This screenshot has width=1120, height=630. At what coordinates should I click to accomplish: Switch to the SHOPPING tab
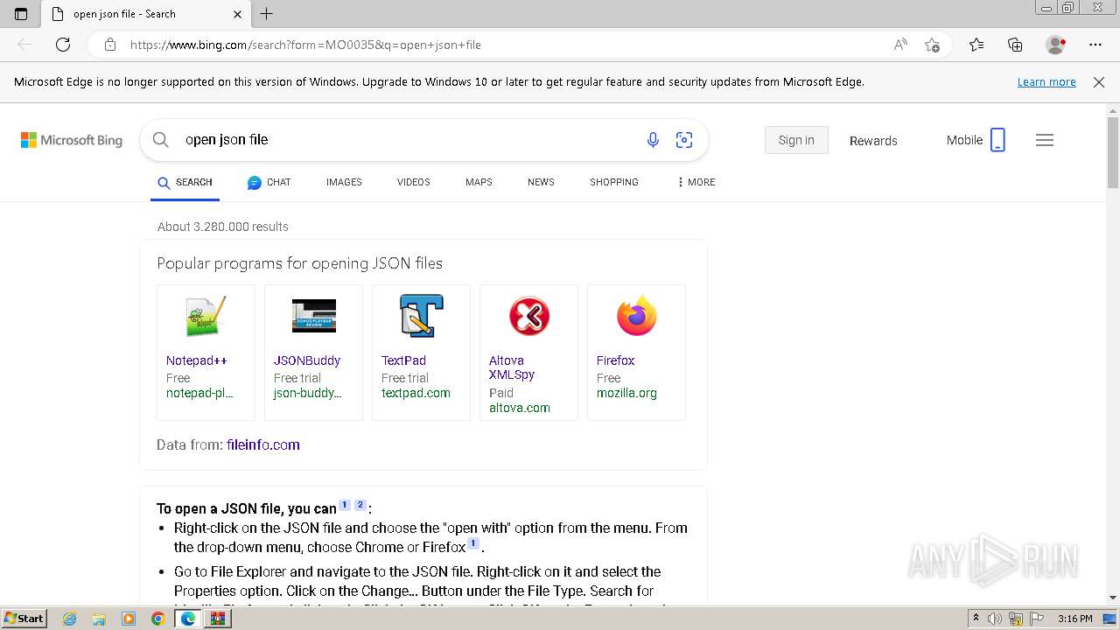613,182
